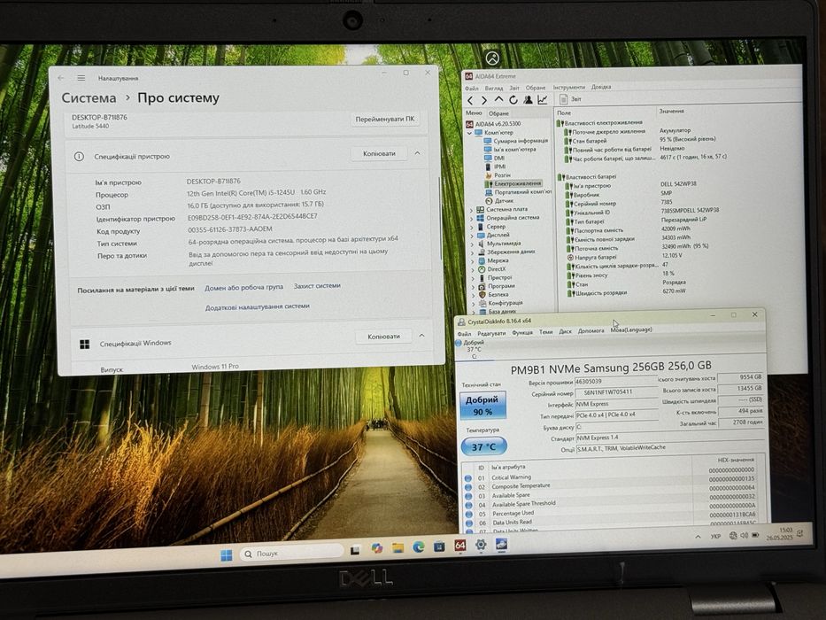Open Settings hamburger navigation menu
Viewport: 826px width, 620px height.
(81, 78)
